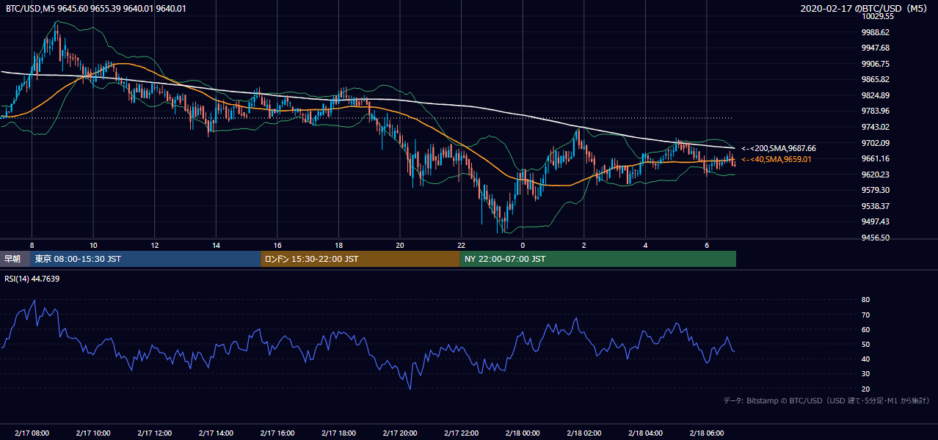Click price axis label 9947.68

[x=875, y=48]
